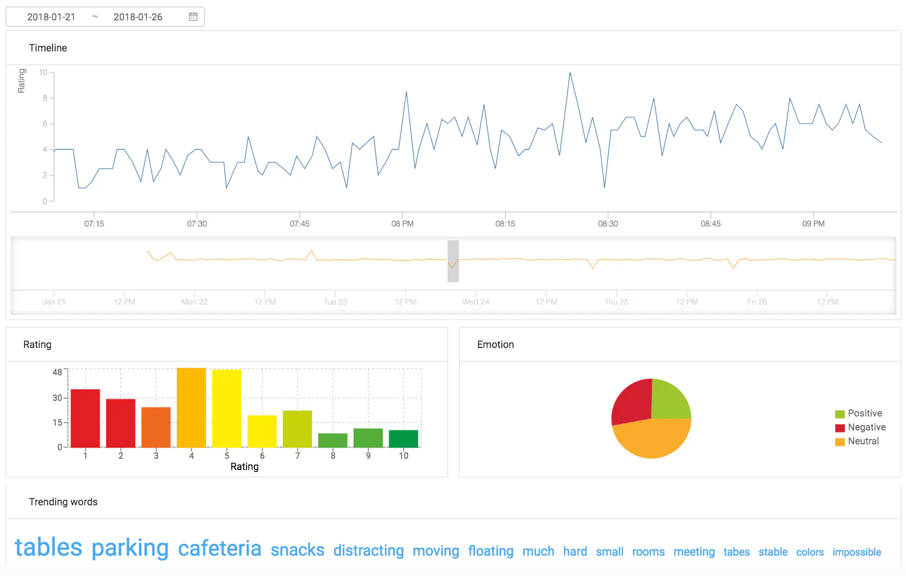
Task: Select the trending word 'stable'
Action: (773, 552)
